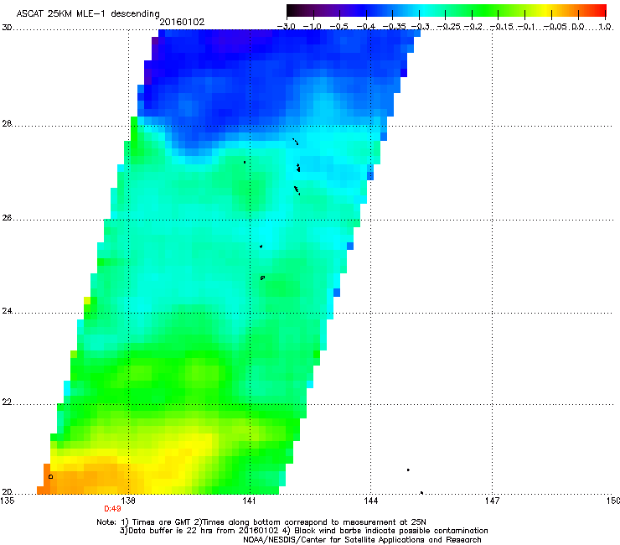Click the 0.0 color scale label
Image resolution: width=620 pixels, height=545 pixels.
(578, 27)
